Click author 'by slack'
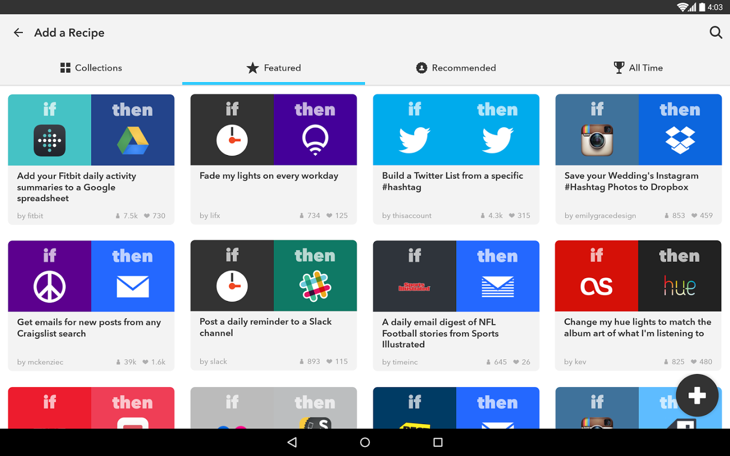 click(x=213, y=361)
